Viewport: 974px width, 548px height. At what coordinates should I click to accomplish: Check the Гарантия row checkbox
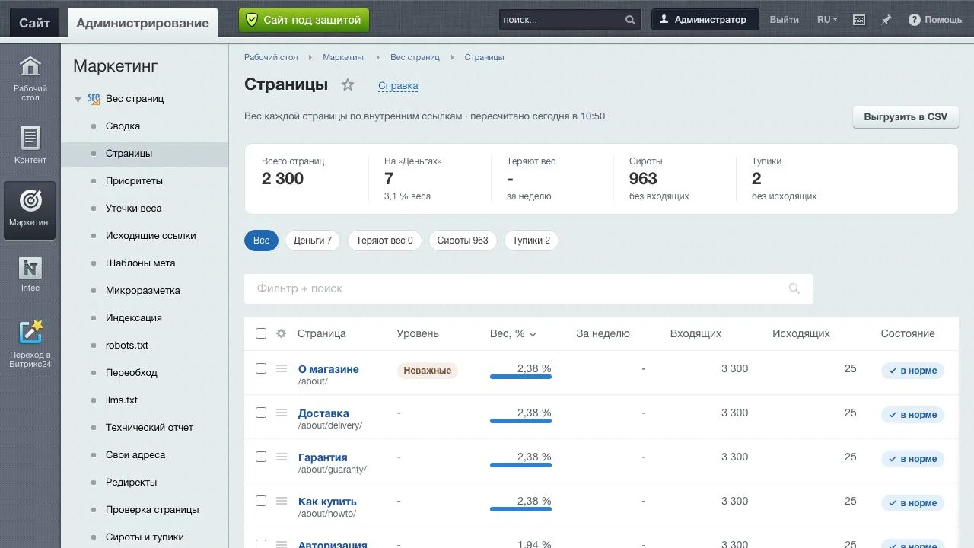coord(261,457)
